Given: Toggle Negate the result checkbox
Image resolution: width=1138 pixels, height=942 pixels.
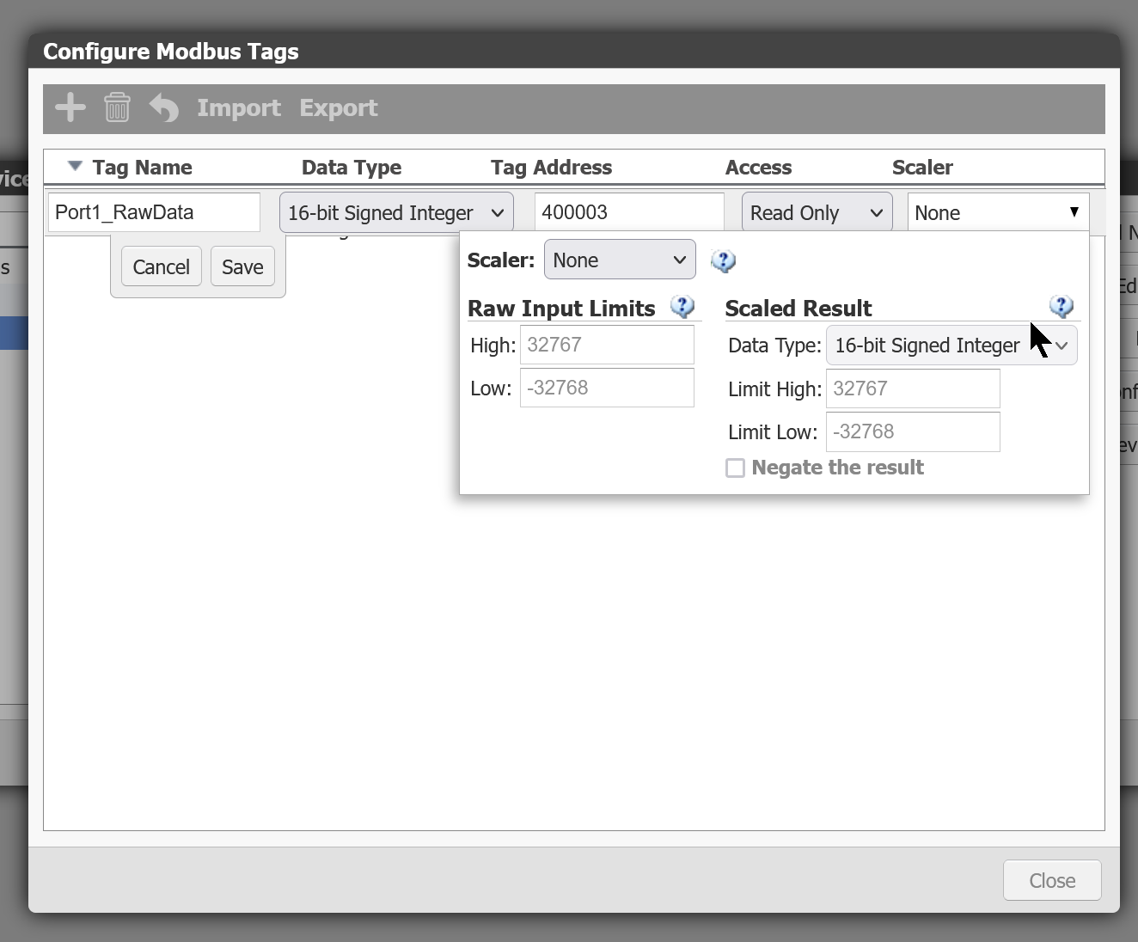Looking at the screenshot, I should tap(735, 468).
